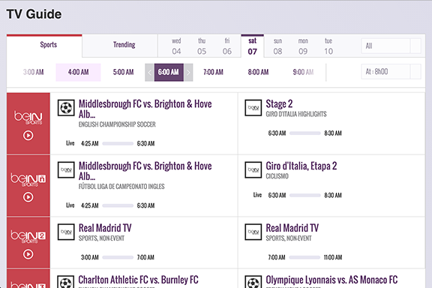Open the At: 8h00 time dropdown
Screen dimensions: 432x288
[x=391, y=72]
